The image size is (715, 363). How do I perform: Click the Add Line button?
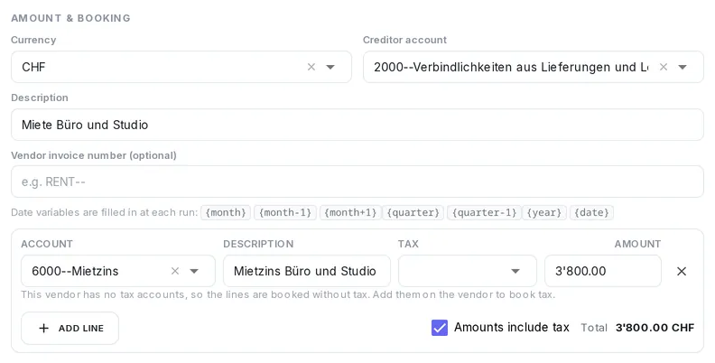coord(70,328)
